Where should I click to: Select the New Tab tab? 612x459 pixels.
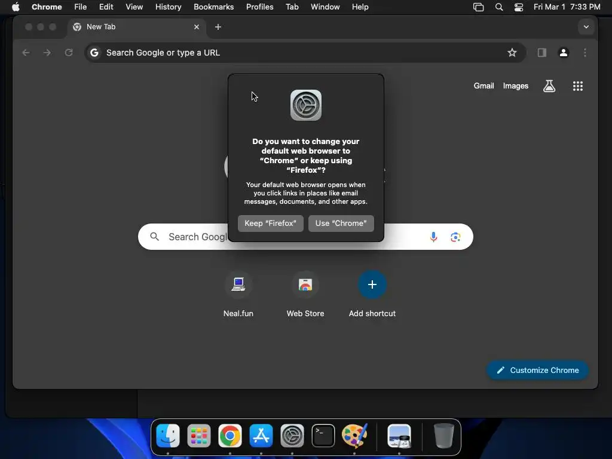pos(137,27)
